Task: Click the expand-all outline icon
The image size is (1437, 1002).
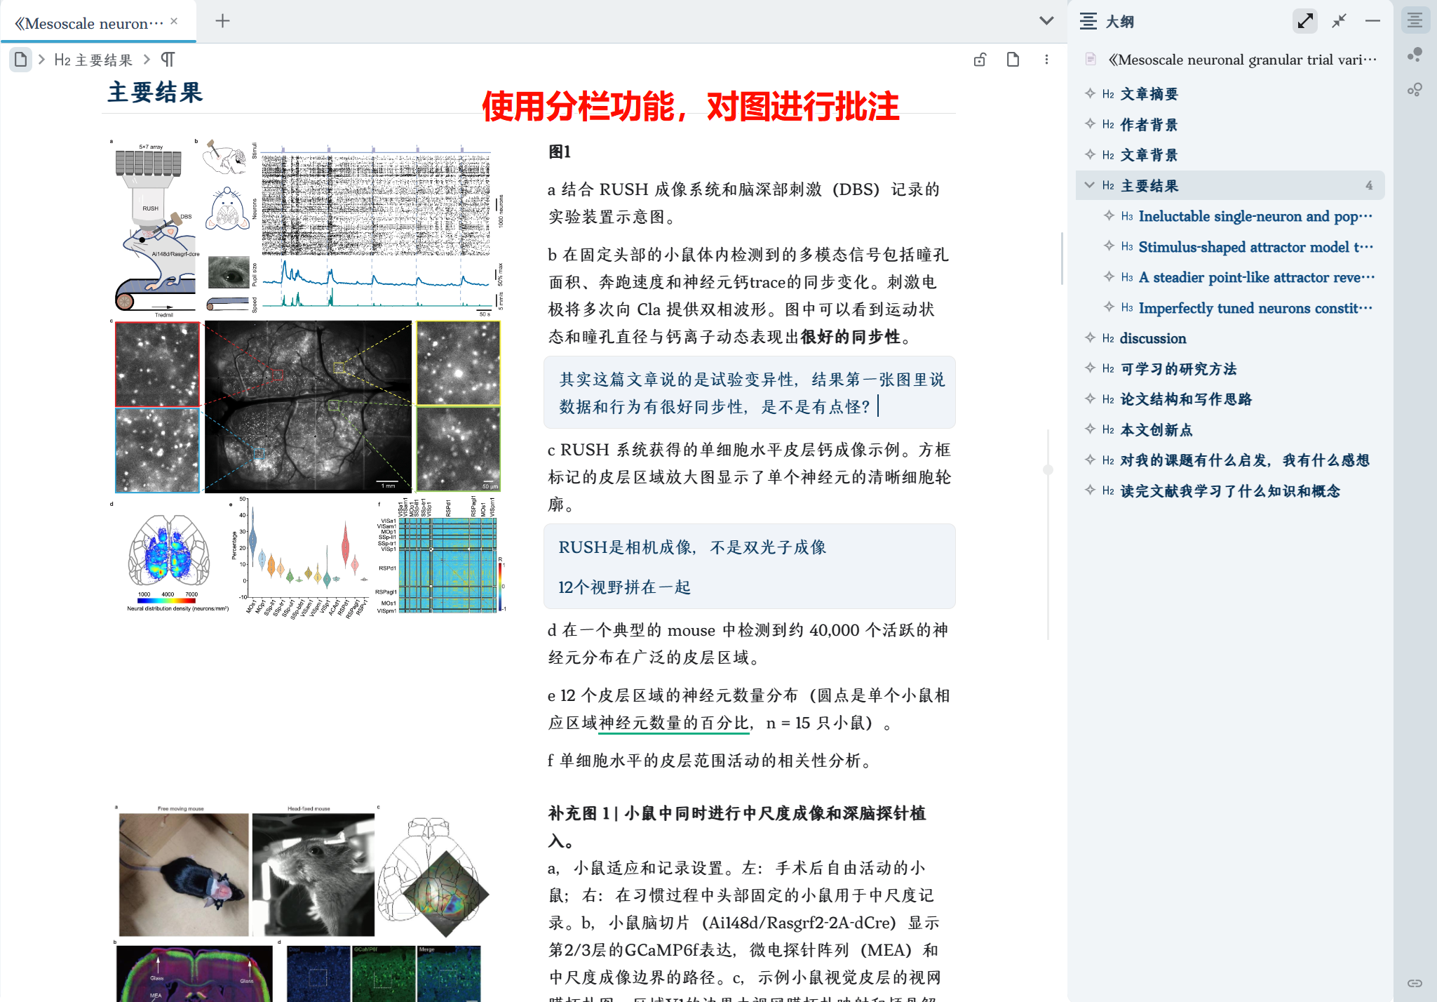Action: tap(1304, 21)
